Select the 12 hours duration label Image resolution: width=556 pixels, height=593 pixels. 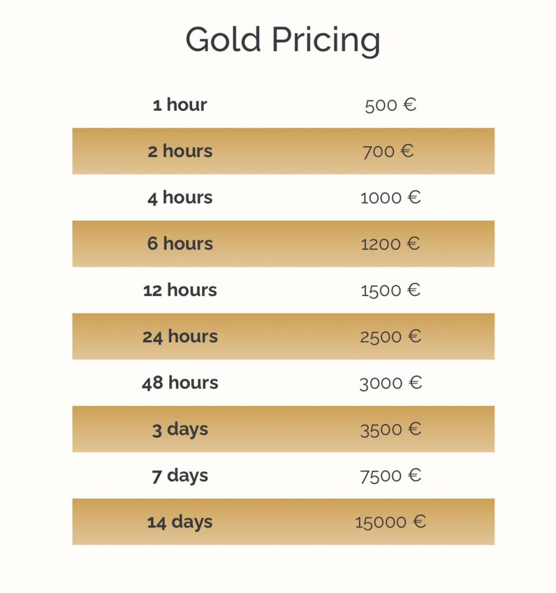(x=180, y=290)
